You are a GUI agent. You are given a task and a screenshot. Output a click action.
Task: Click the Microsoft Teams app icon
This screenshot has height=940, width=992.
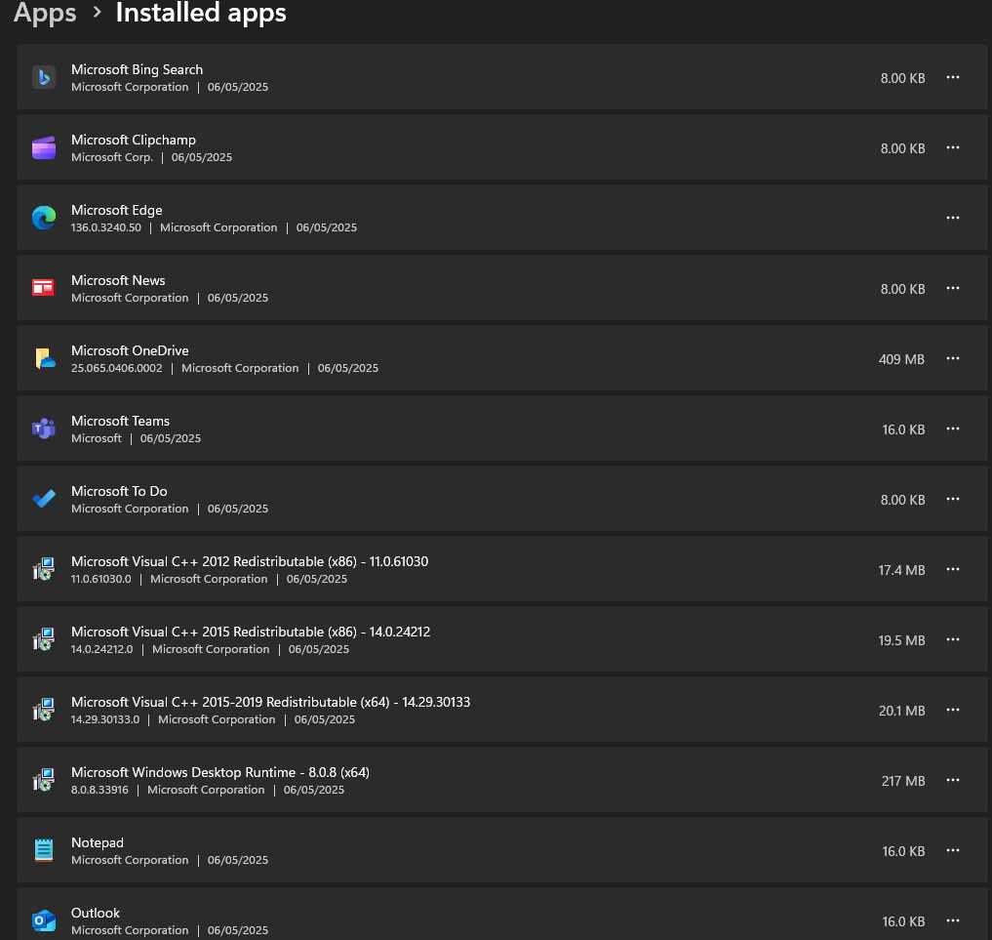44,429
